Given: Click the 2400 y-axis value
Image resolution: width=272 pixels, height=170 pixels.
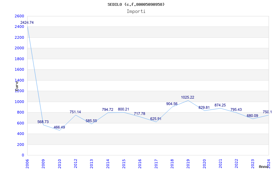Looking at the screenshot, I should pyautogui.click(x=19, y=27).
